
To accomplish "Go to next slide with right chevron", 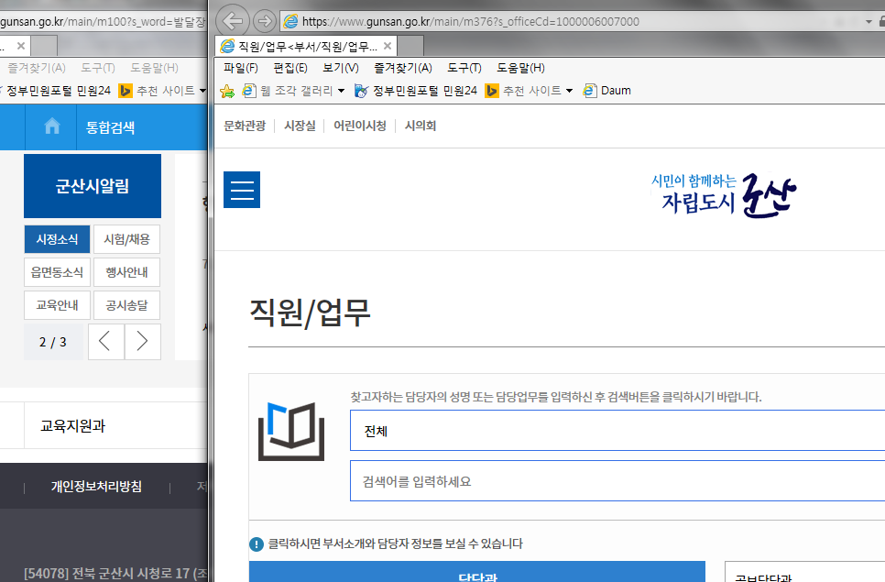I will tap(142, 342).
